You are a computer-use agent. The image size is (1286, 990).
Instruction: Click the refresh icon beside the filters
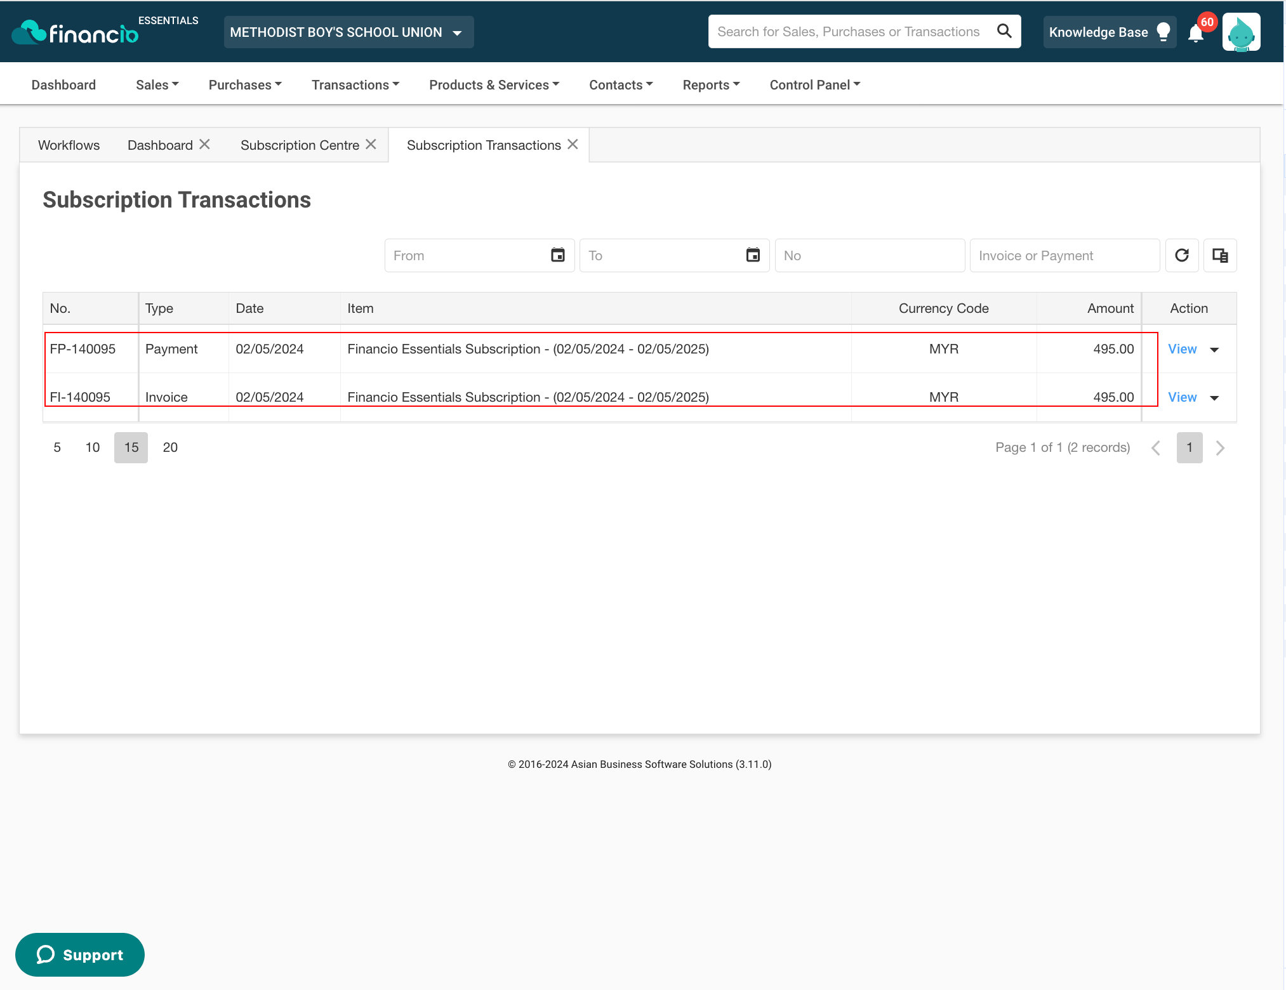[x=1182, y=255]
